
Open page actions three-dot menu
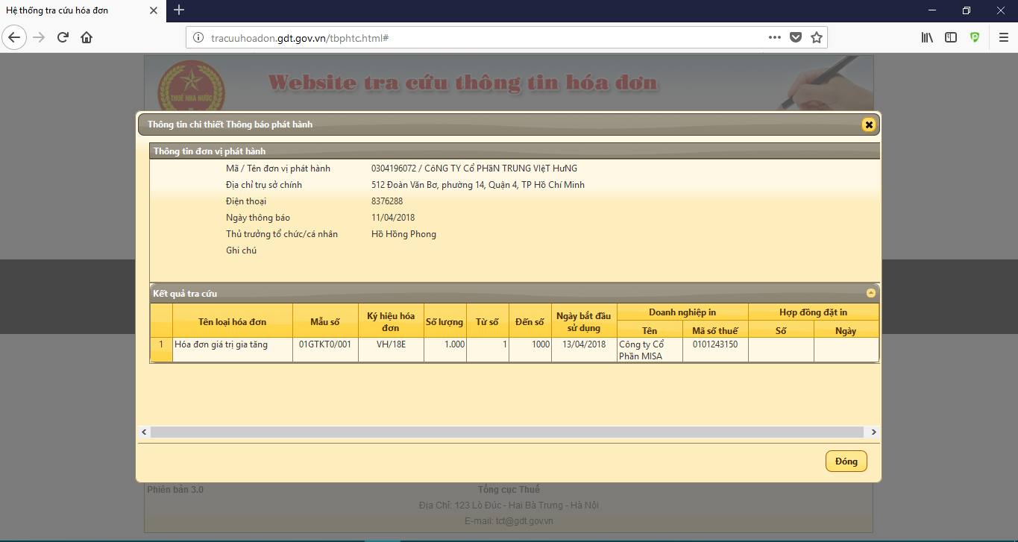click(x=775, y=37)
